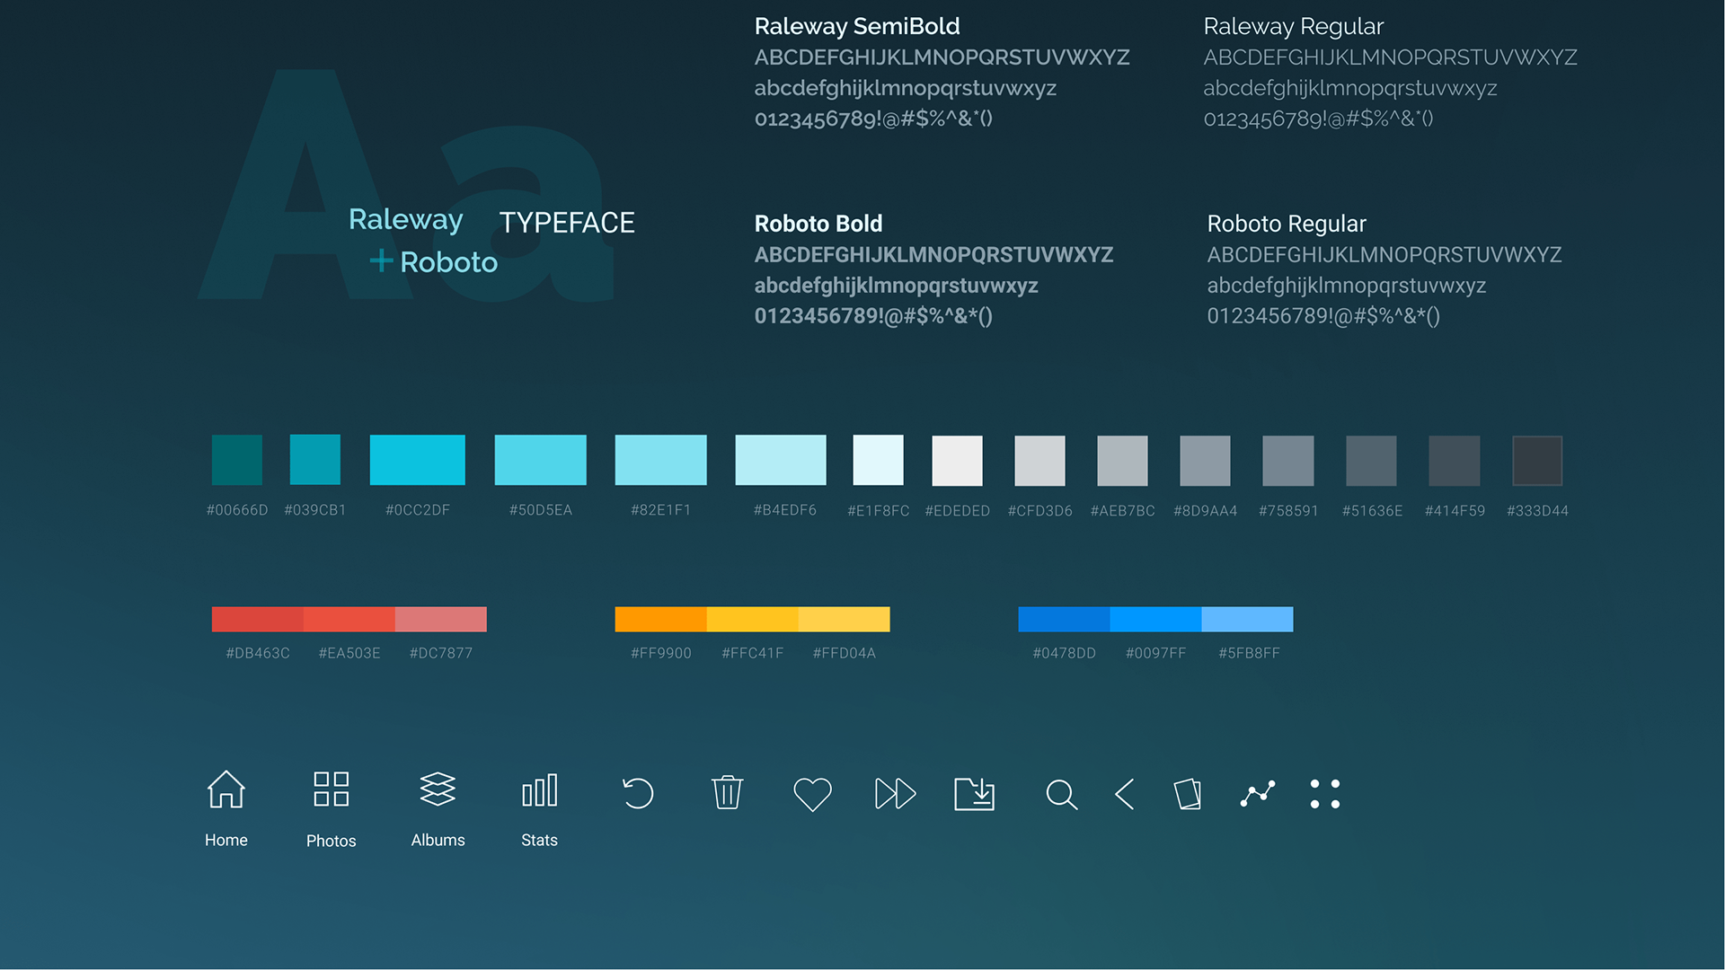The width and height of the screenshot is (1725, 970).
Task: Click the Stats bar chart icon
Action: tap(540, 790)
